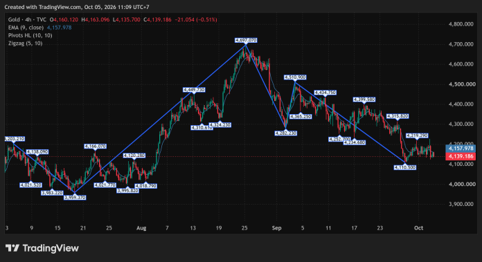
Task: Click the close value C4,139.186 in legend
Action: 157,19
